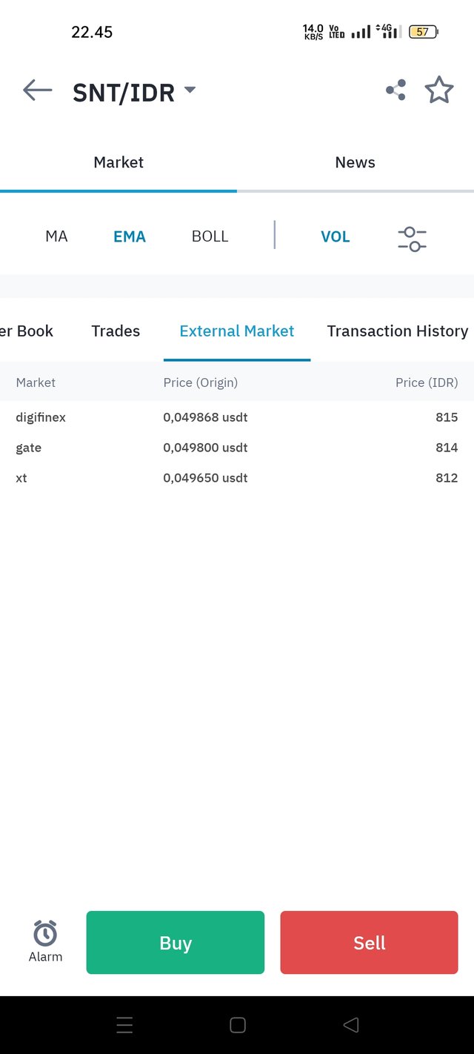Set a price alarm
This screenshot has height=1054, width=474.
(45, 941)
